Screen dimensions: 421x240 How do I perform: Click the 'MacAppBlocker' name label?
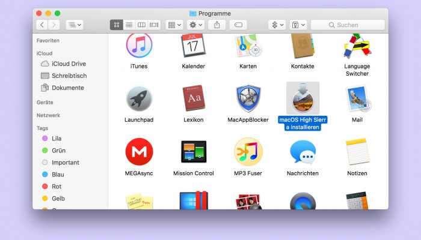click(x=248, y=120)
